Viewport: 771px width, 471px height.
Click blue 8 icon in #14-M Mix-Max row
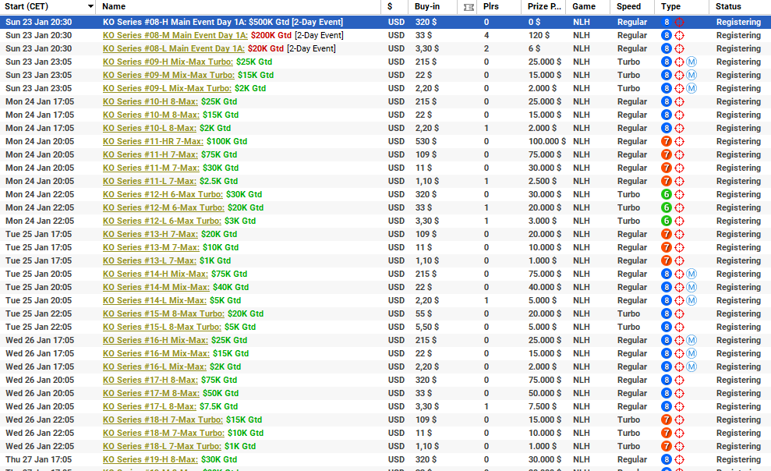click(x=667, y=288)
